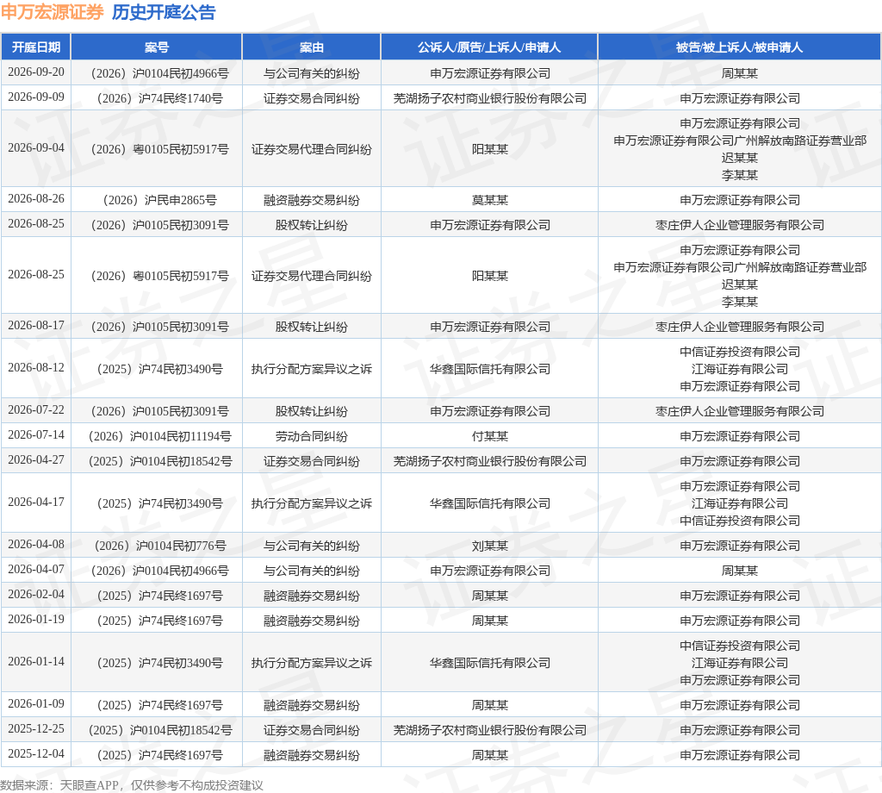
Task: Click the 开庭日期 column header
Action: coord(36,47)
